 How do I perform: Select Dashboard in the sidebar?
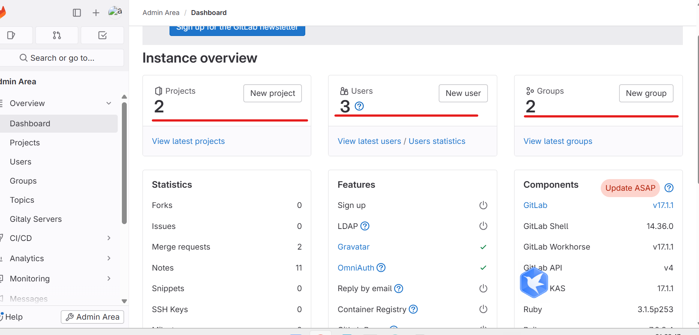[x=59, y=124]
